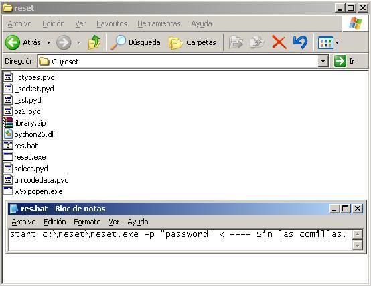Open the Favoritos menu
The height and width of the screenshot is (286, 371).
pos(112,23)
